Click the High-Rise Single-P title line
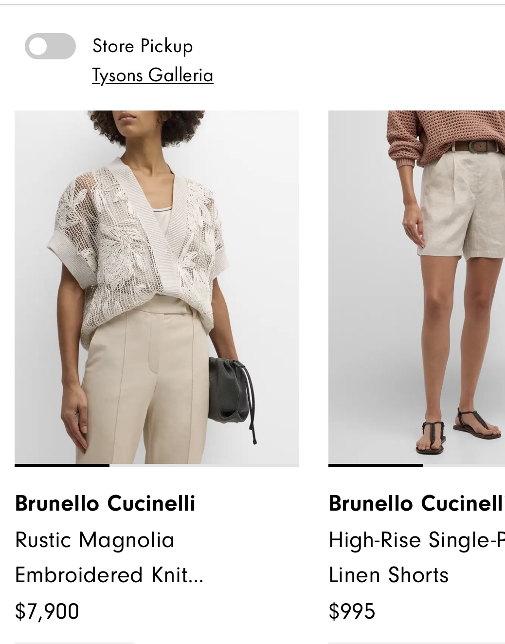Screen dimensions: 505x644 [416, 540]
